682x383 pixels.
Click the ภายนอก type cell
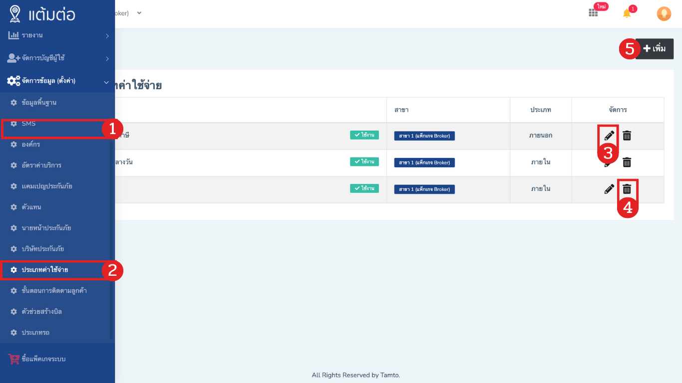coord(541,135)
